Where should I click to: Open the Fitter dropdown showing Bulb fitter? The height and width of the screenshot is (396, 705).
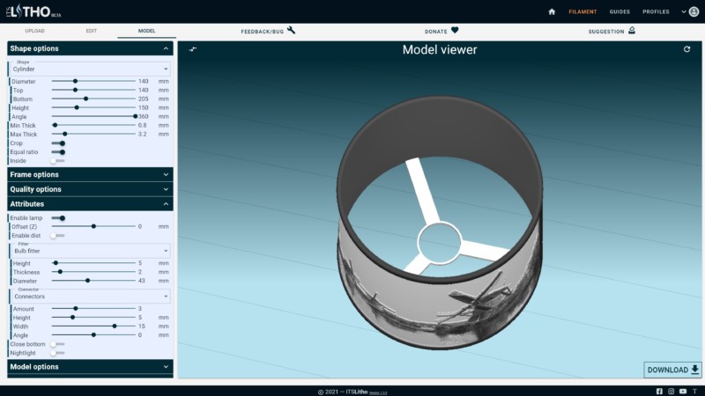(x=90, y=251)
